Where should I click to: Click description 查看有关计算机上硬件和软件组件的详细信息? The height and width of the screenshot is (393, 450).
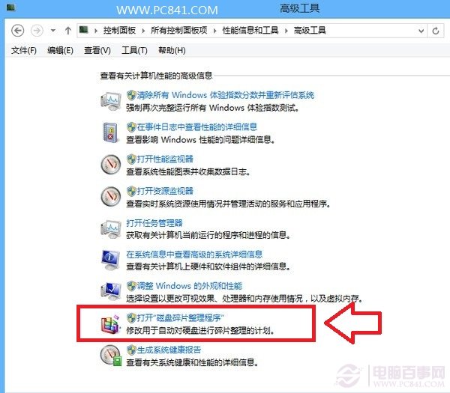[208, 267]
